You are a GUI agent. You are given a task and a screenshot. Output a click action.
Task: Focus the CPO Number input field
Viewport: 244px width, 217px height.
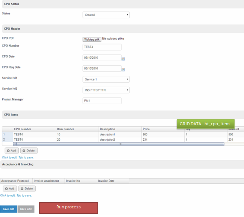click(102, 47)
